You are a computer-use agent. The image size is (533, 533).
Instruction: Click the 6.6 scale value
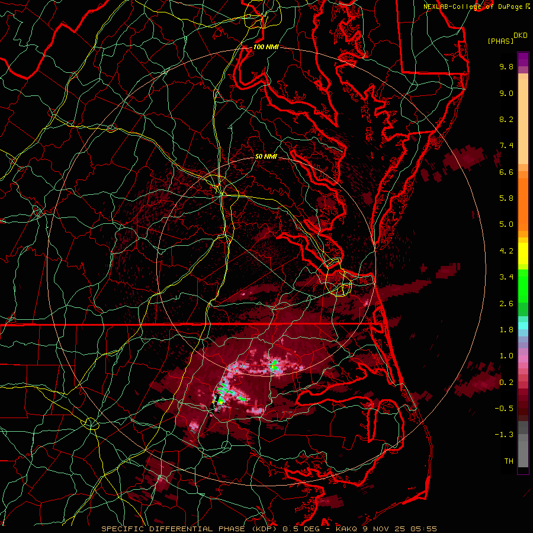click(506, 172)
